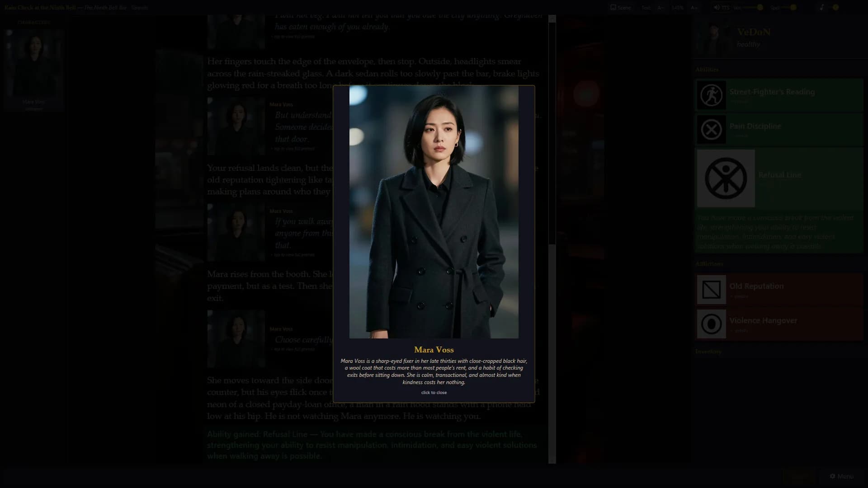Click Mara Voss portrait beside 'Choose carefully'

[236, 338]
